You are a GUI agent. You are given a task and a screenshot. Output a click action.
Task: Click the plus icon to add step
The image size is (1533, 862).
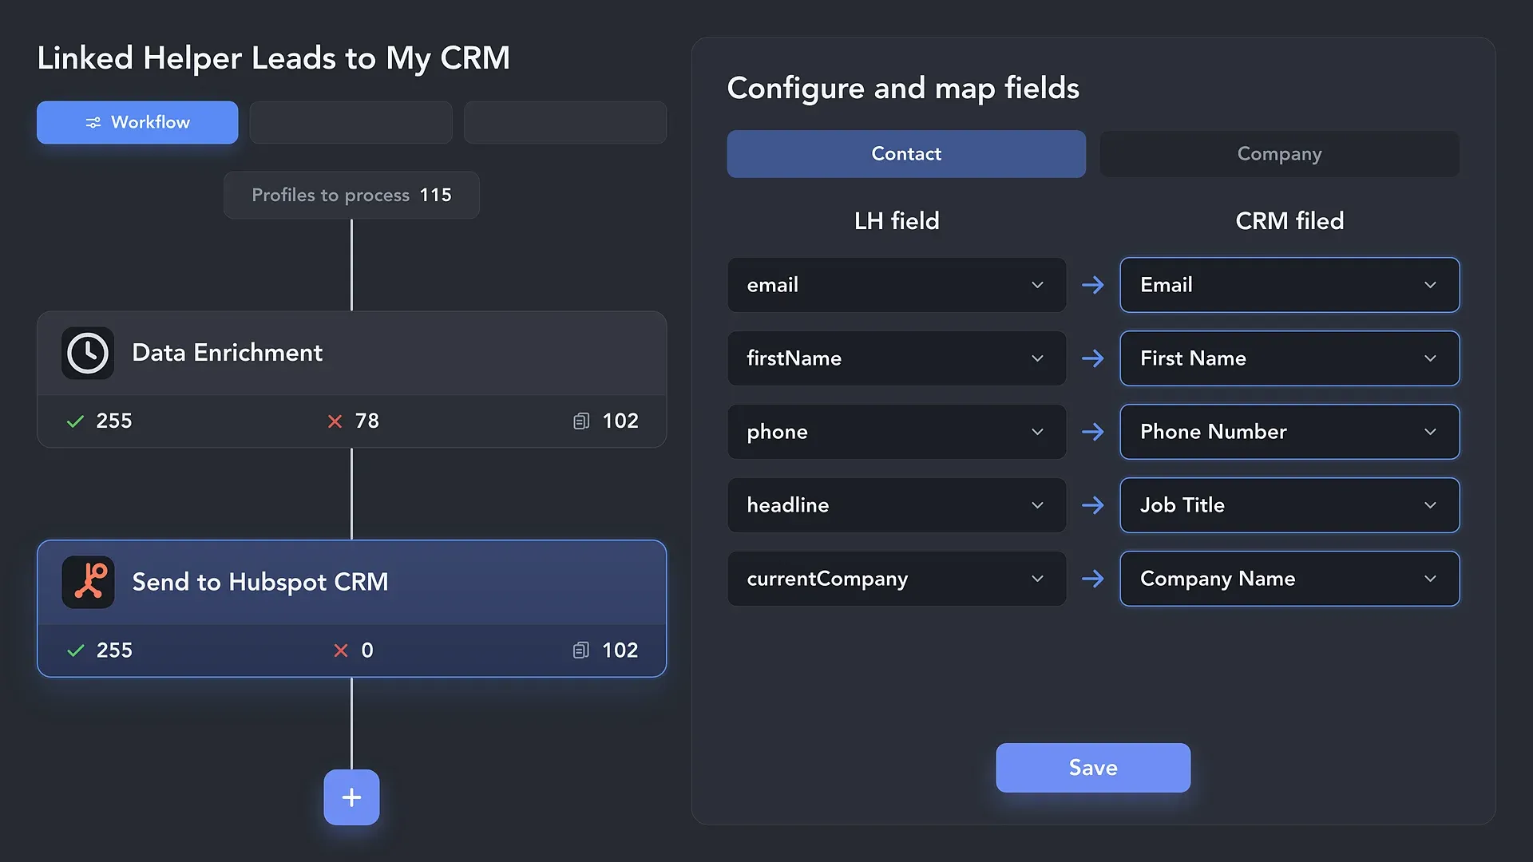coord(351,797)
